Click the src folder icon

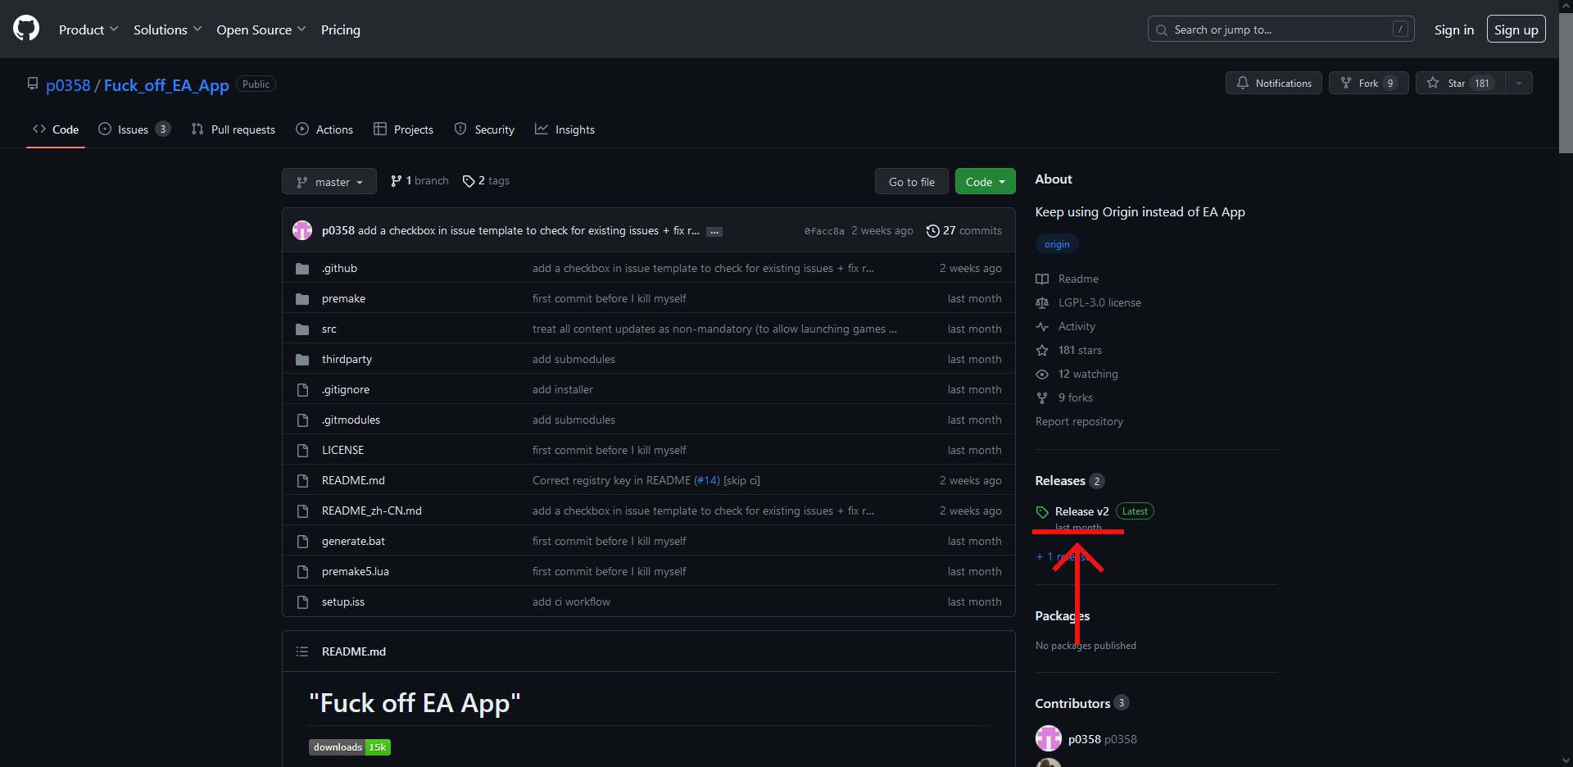click(x=302, y=329)
